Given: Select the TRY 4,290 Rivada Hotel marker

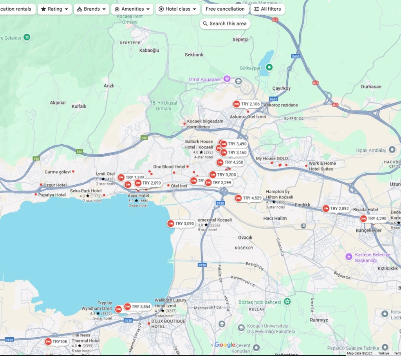Looking at the screenshot, I should [373, 218].
